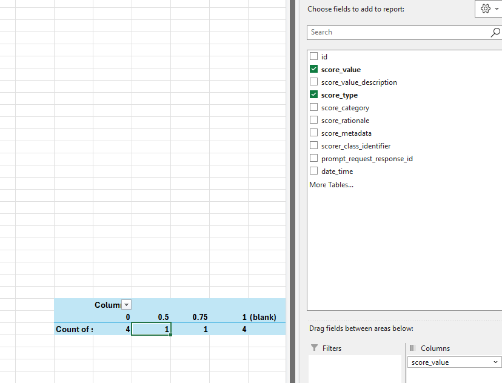This screenshot has width=502, height=383.
Task: Uncheck the score_value field
Action: [x=313, y=69]
